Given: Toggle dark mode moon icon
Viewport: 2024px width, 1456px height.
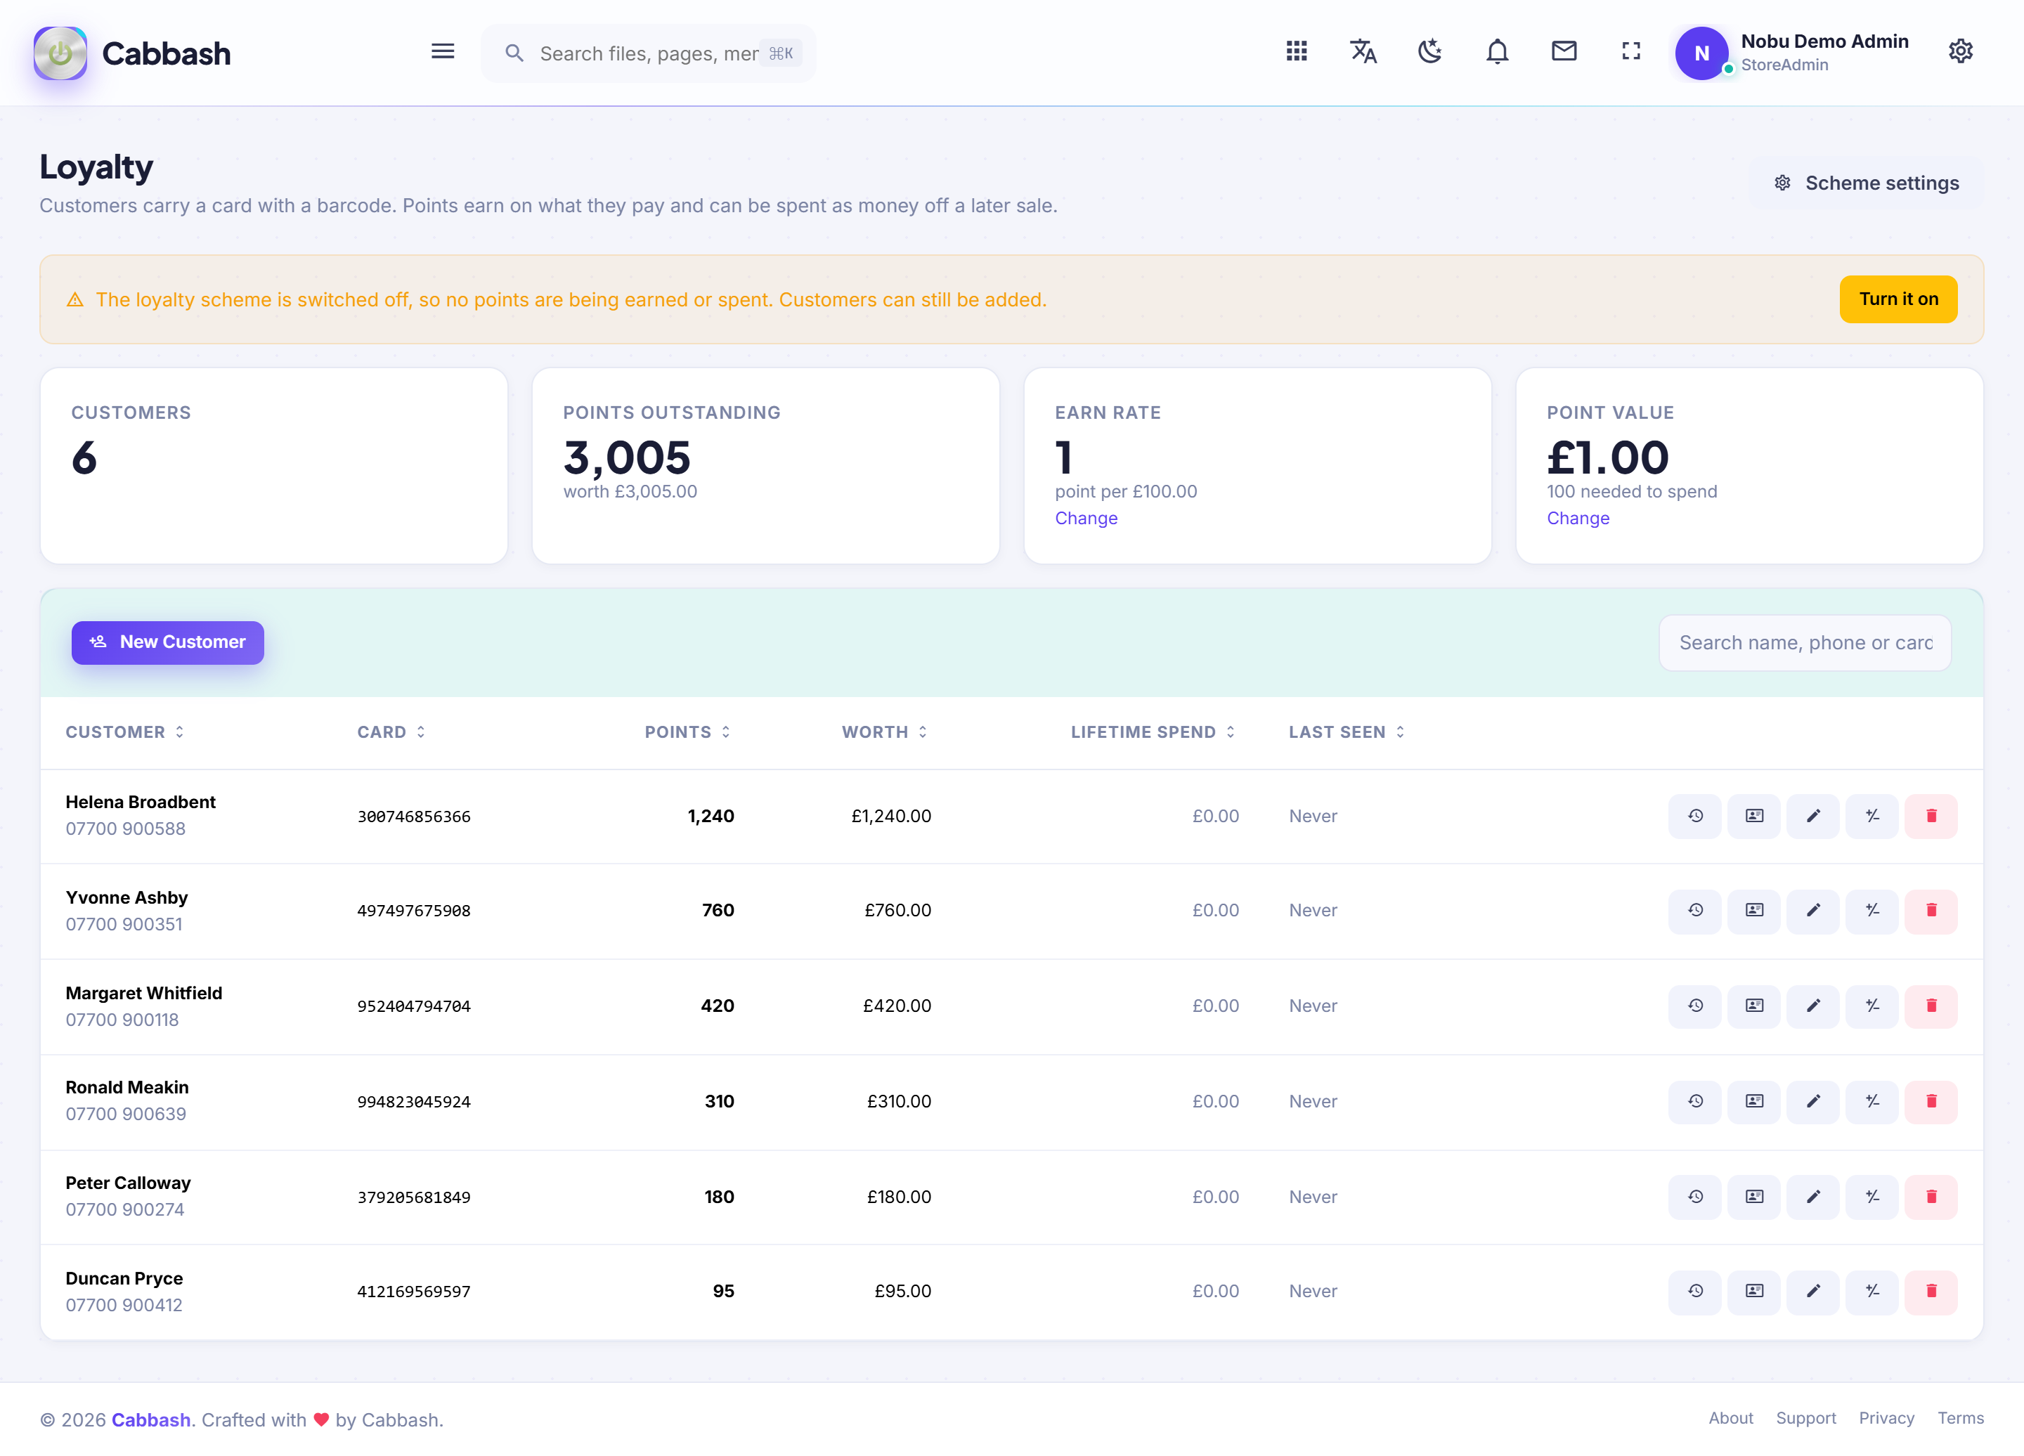Looking at the screenshot, I should tap(1431, 52).
